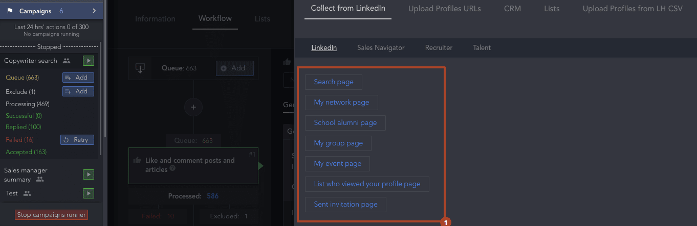This screenshot has height=226, width=697.
Task: Click the Processed 586 count
Action: coord(213,196)
